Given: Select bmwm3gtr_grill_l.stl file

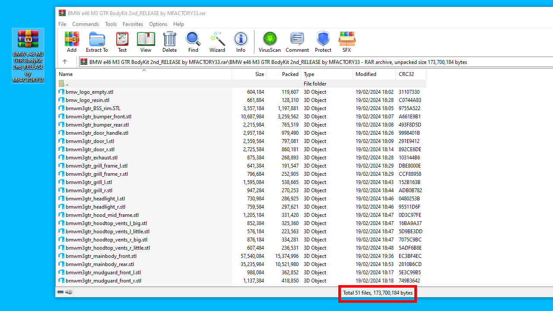Looking at the screenshot, I should pos(241,182).
